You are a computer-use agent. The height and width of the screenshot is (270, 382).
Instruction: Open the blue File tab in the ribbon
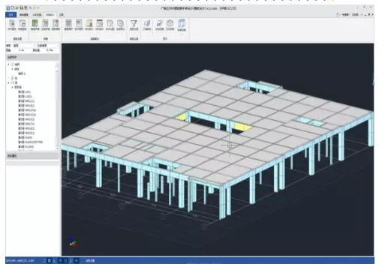point(11,15)
